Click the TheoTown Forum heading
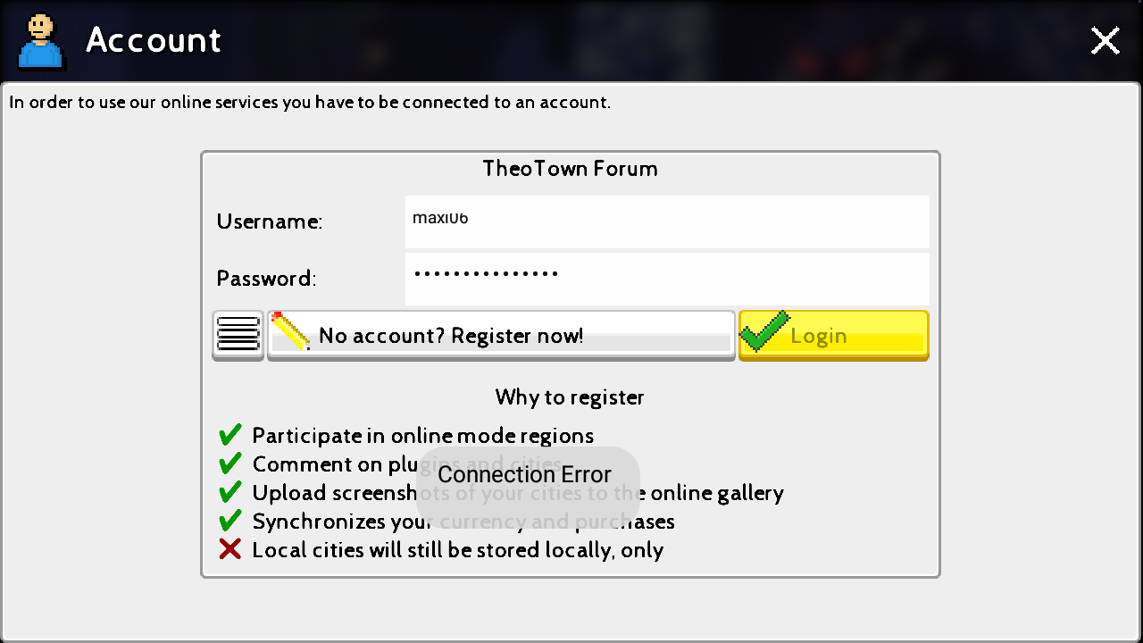The height and width of the screenshot is (643, 1143). pyautogui.click(x=571, y=169)
